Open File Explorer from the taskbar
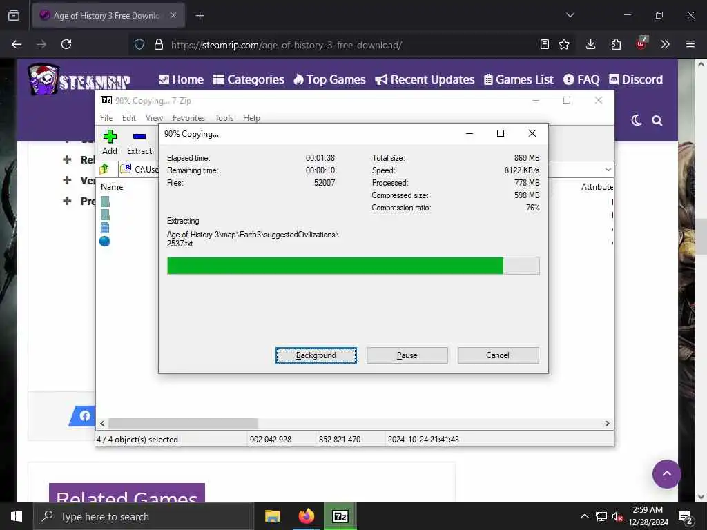707x530 pixels. [272, 516]
